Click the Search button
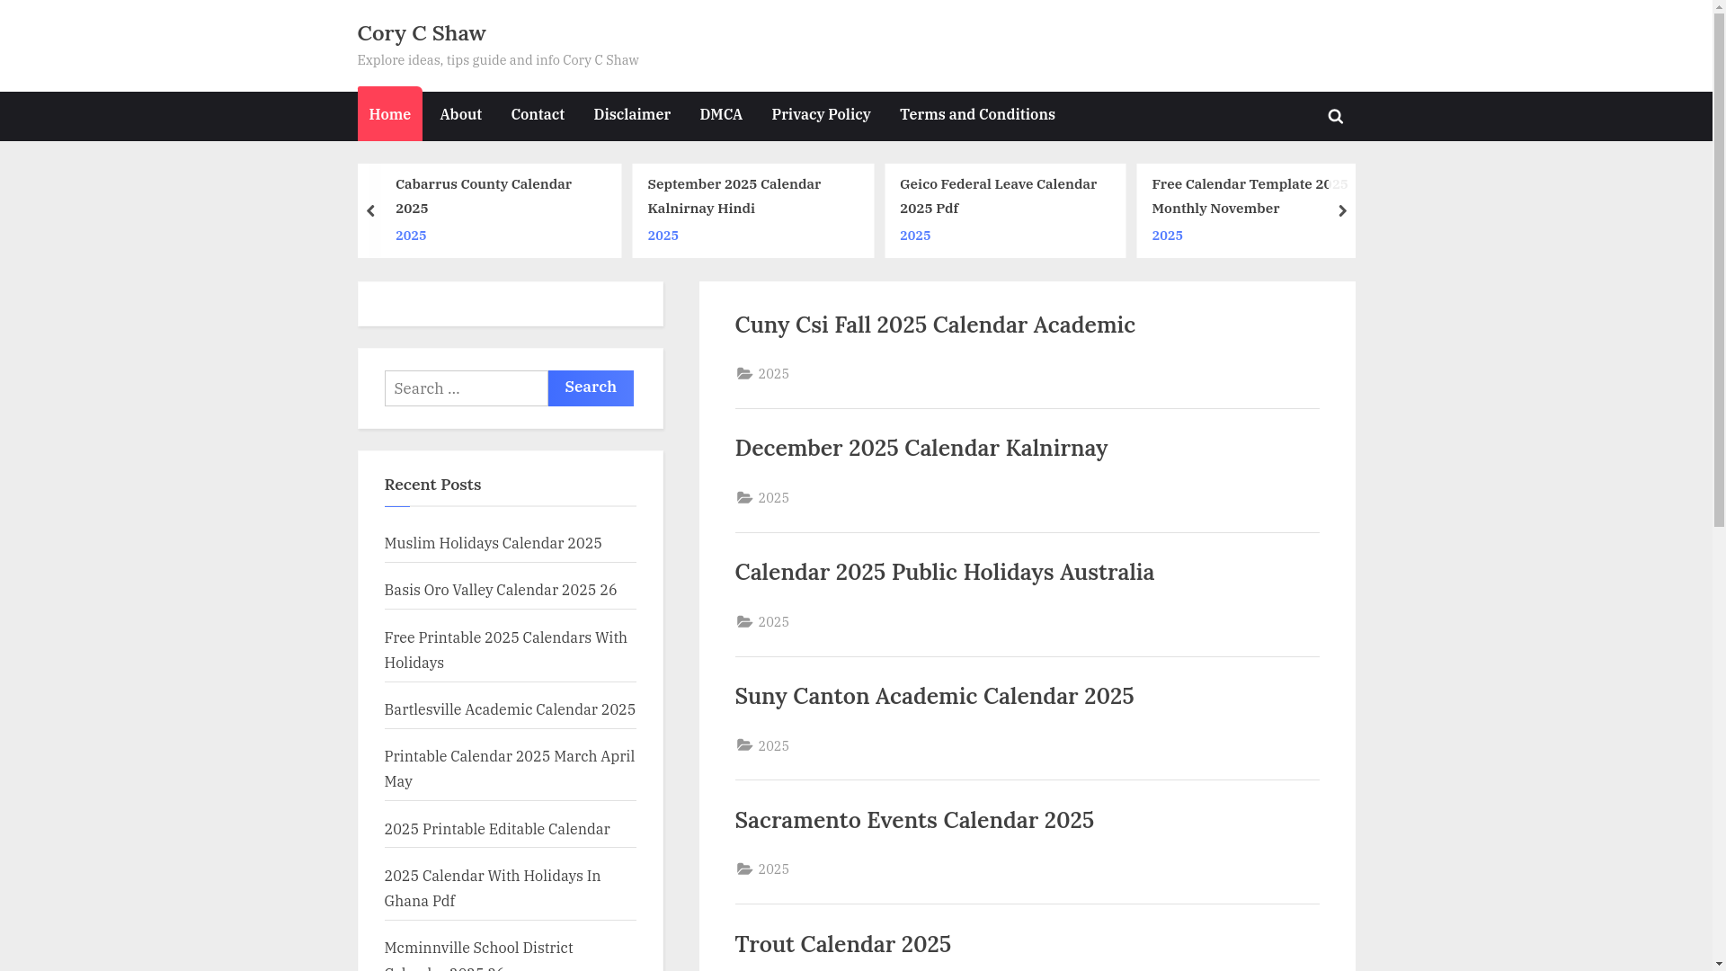Screen dimensions: 1726x971 [591, 388]
